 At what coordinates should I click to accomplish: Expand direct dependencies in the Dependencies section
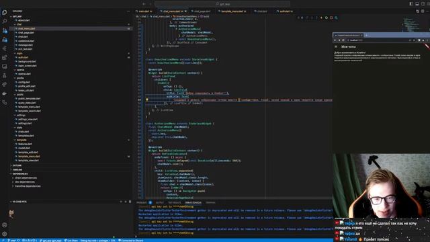point(26,177)
